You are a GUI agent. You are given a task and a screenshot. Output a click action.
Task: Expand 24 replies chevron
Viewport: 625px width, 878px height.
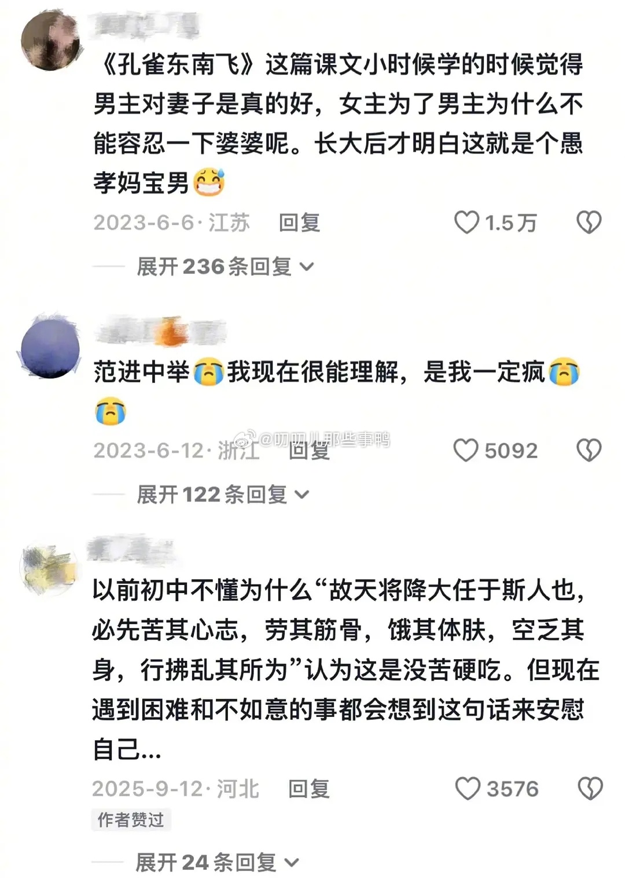[x=292, y=862]
